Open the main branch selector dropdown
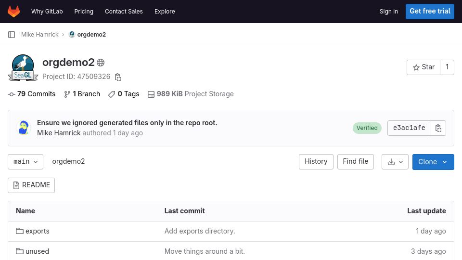The height and width of the screenshot is (260, 462). [x=26, y=162]
